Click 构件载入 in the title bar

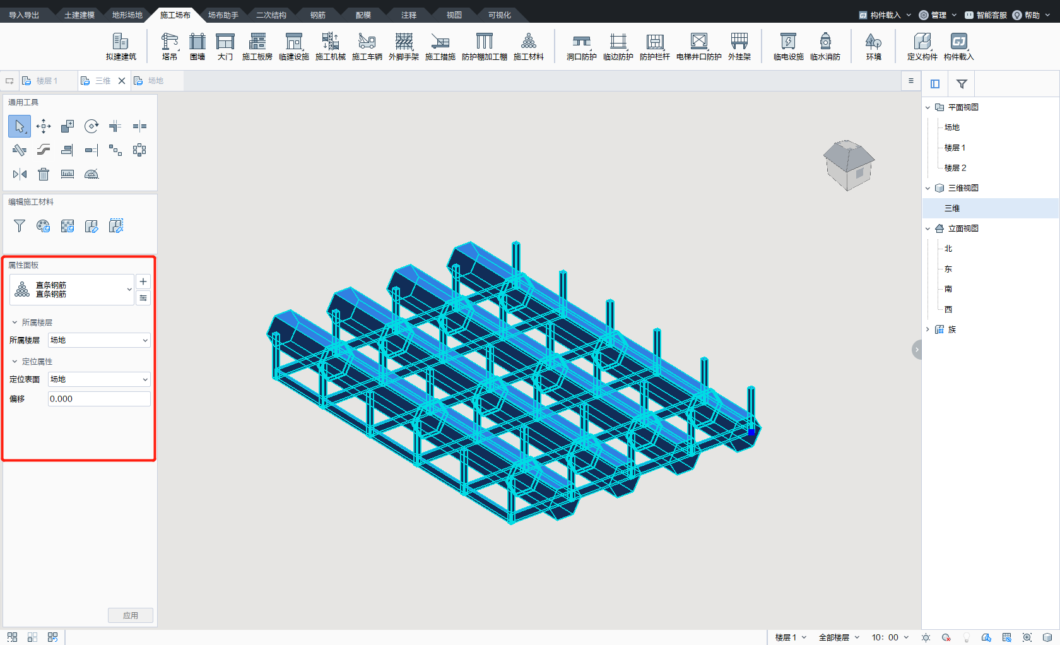point(885,15)
